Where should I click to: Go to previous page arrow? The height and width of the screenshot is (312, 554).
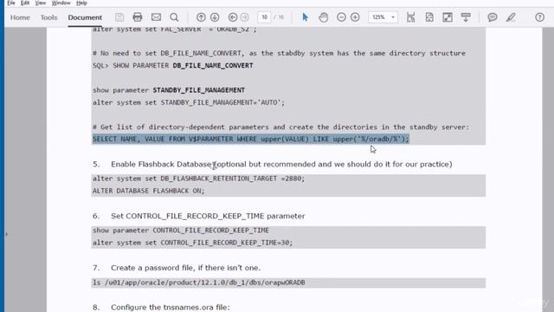pyautogui.click(x=201, y=17)
